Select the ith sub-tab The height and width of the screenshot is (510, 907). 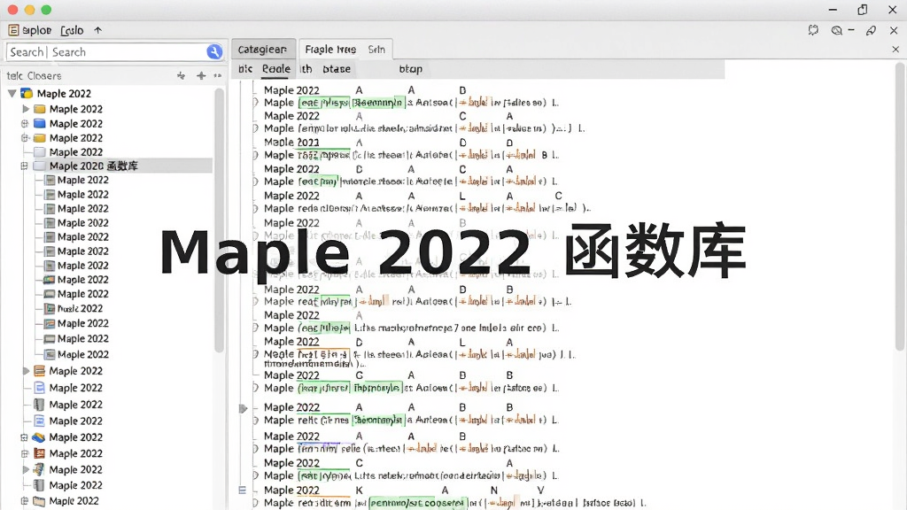(x=306, y=69)
